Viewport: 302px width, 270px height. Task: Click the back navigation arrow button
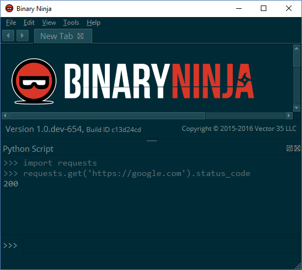pyautogui.click(x=8, y=36)
